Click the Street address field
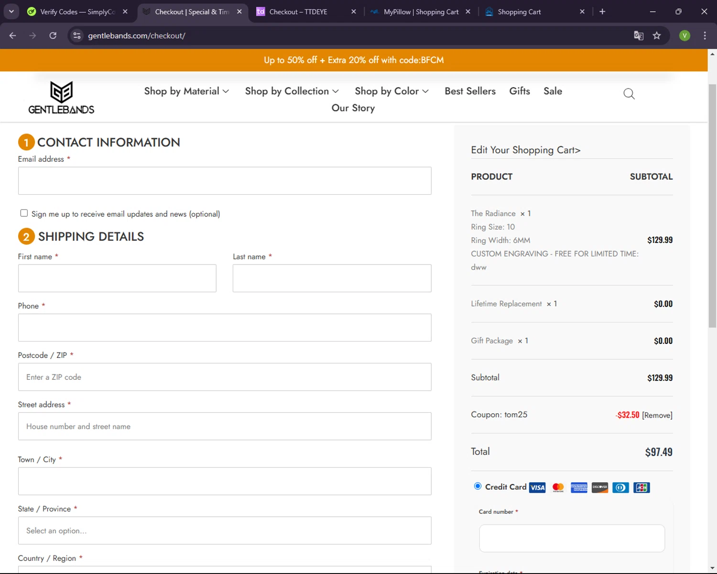Viewport: 717px width, 574px height. [x=225, y=426]
